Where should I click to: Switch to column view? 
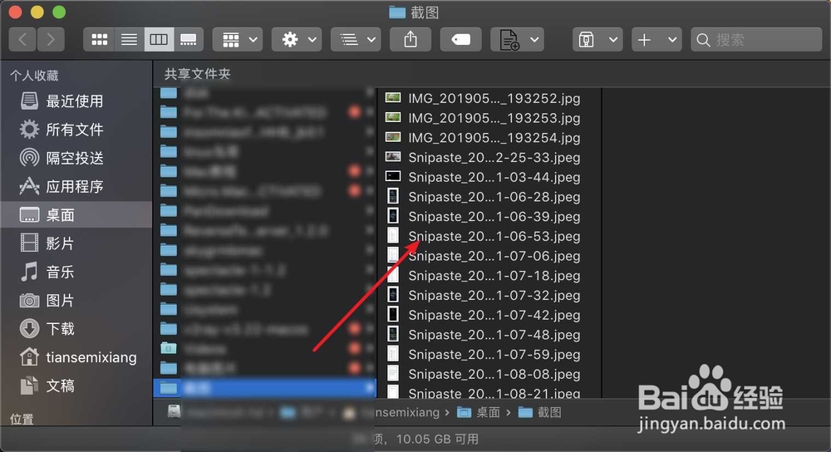click(159, 40)
